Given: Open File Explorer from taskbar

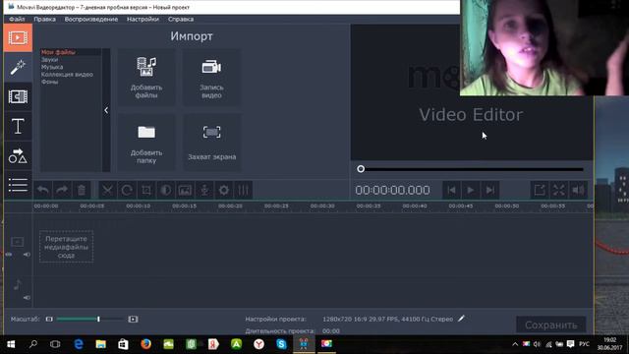Looking at the screenshot, I should pyautogui.click(x=100, y=344).
